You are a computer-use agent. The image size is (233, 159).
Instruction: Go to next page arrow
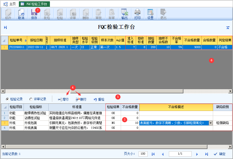pos(197,154)
